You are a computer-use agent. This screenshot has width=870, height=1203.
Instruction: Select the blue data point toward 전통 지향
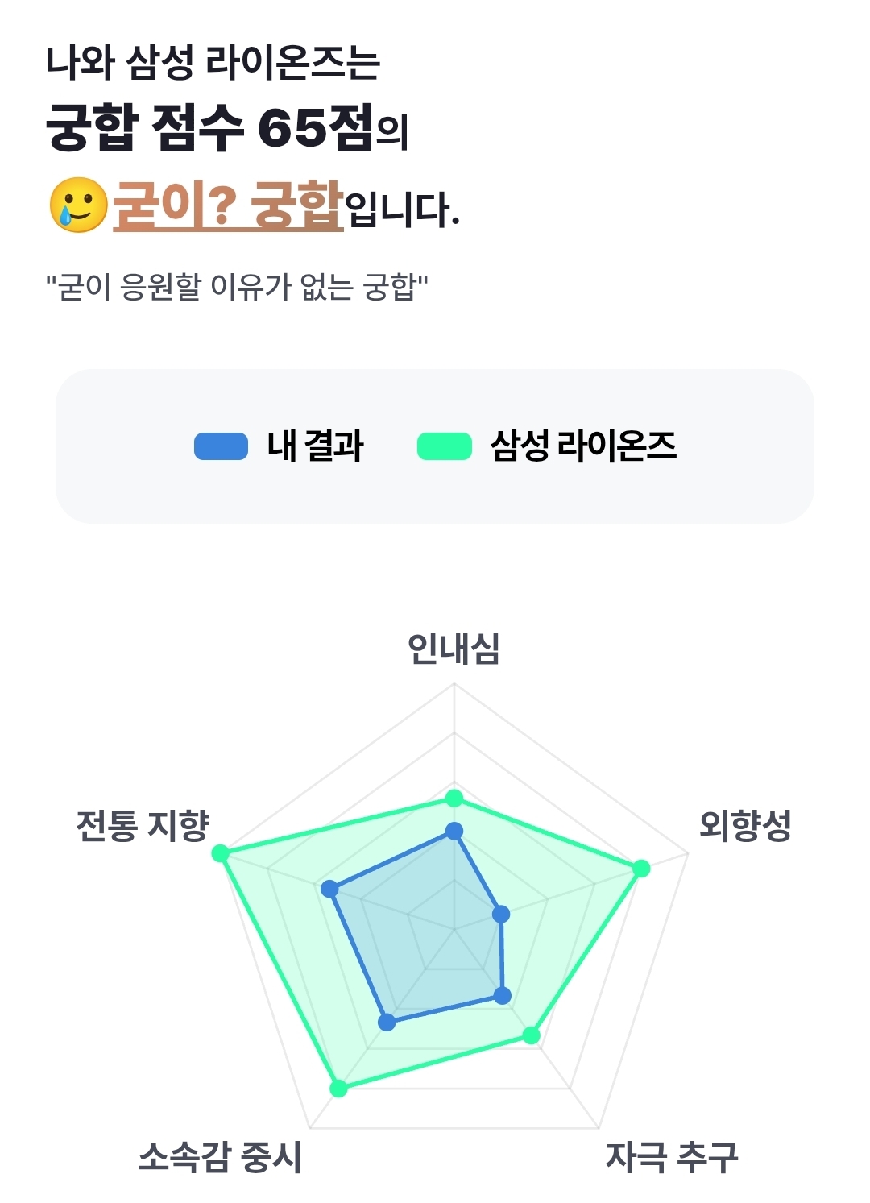point(329,889)
